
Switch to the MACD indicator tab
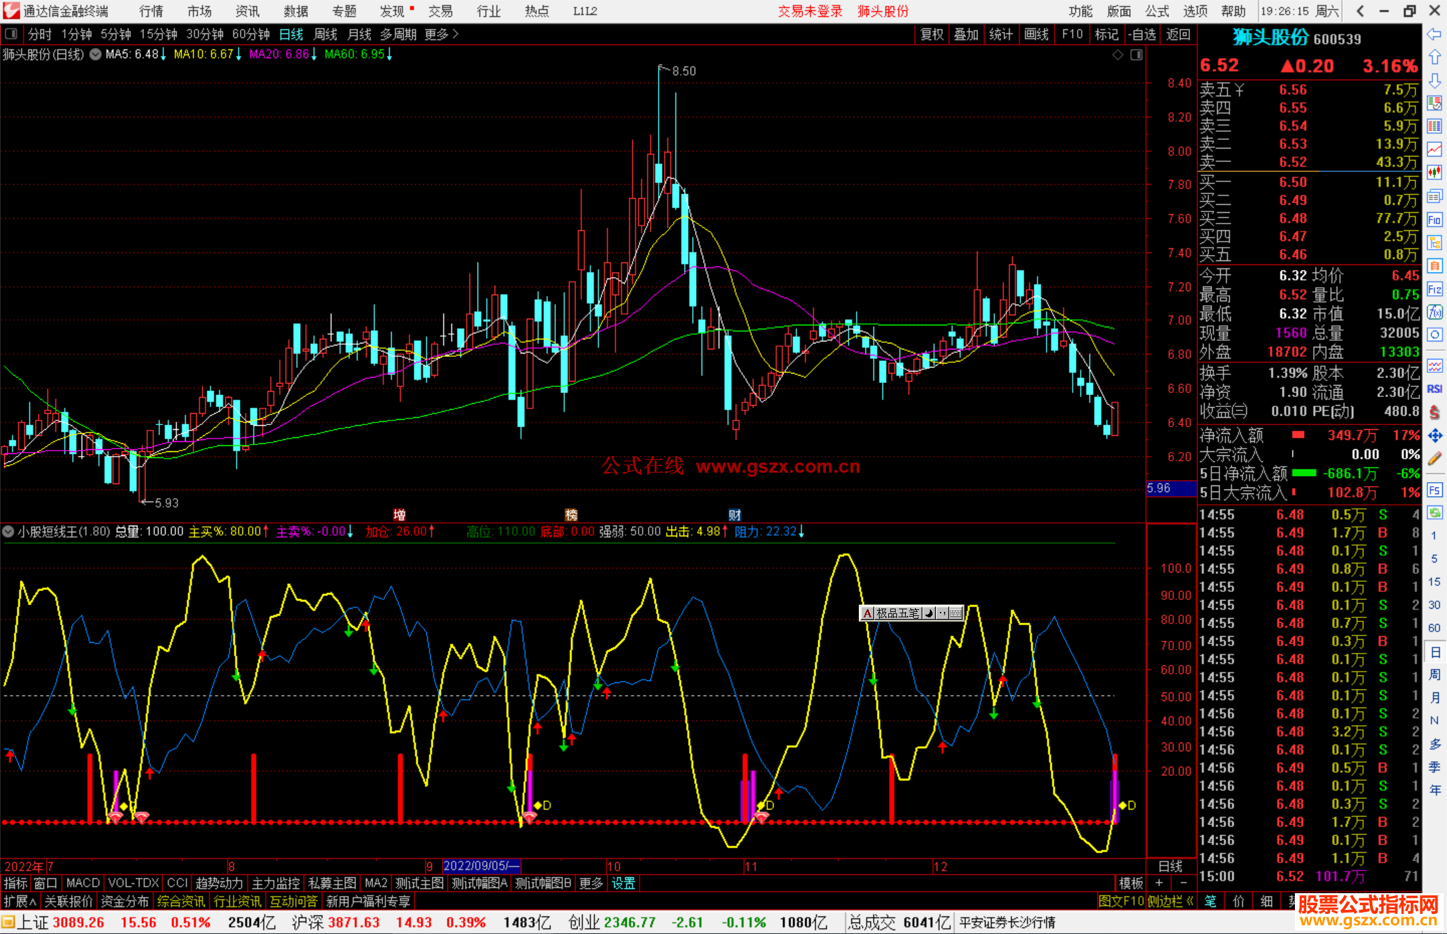(x=83, y=883)
